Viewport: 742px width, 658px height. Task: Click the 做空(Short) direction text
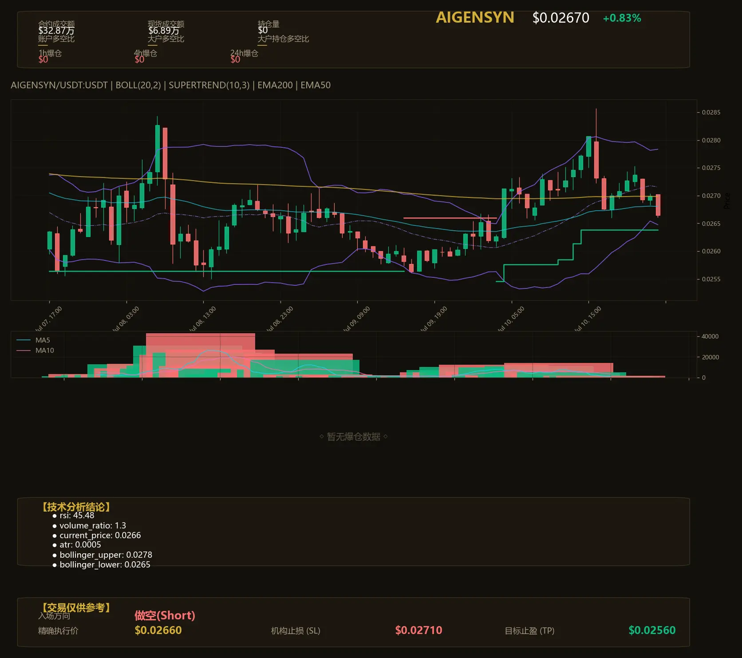click(x=165, y=615)
